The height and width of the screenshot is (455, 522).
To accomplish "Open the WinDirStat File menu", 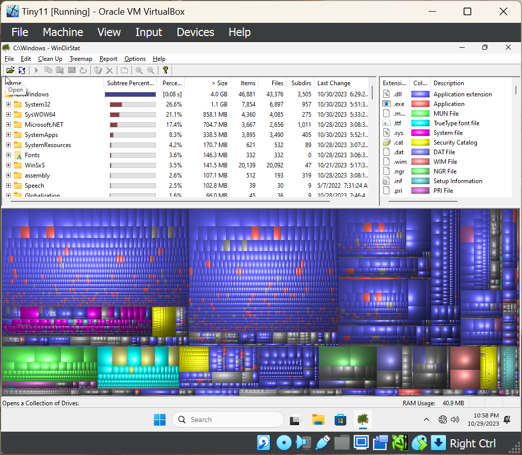I will tap(9, 59).
